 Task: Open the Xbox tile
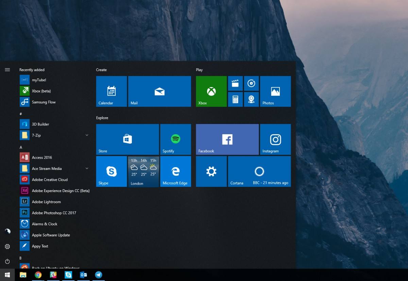pos(211,91)
